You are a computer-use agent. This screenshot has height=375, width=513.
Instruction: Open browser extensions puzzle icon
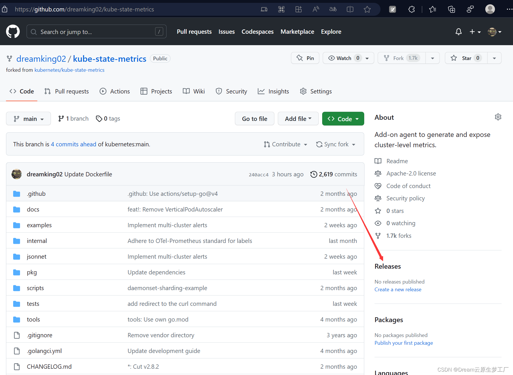pyautogui.click(x=411, y=9)
